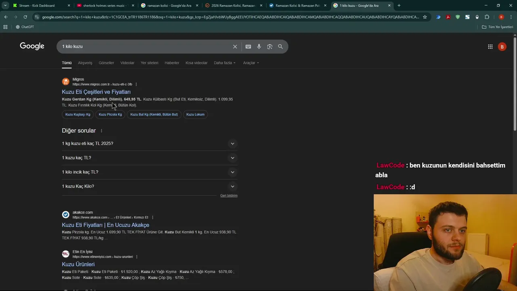
Task: Open the ChatGPT bookmark
Action: click(x=24, y=27)
